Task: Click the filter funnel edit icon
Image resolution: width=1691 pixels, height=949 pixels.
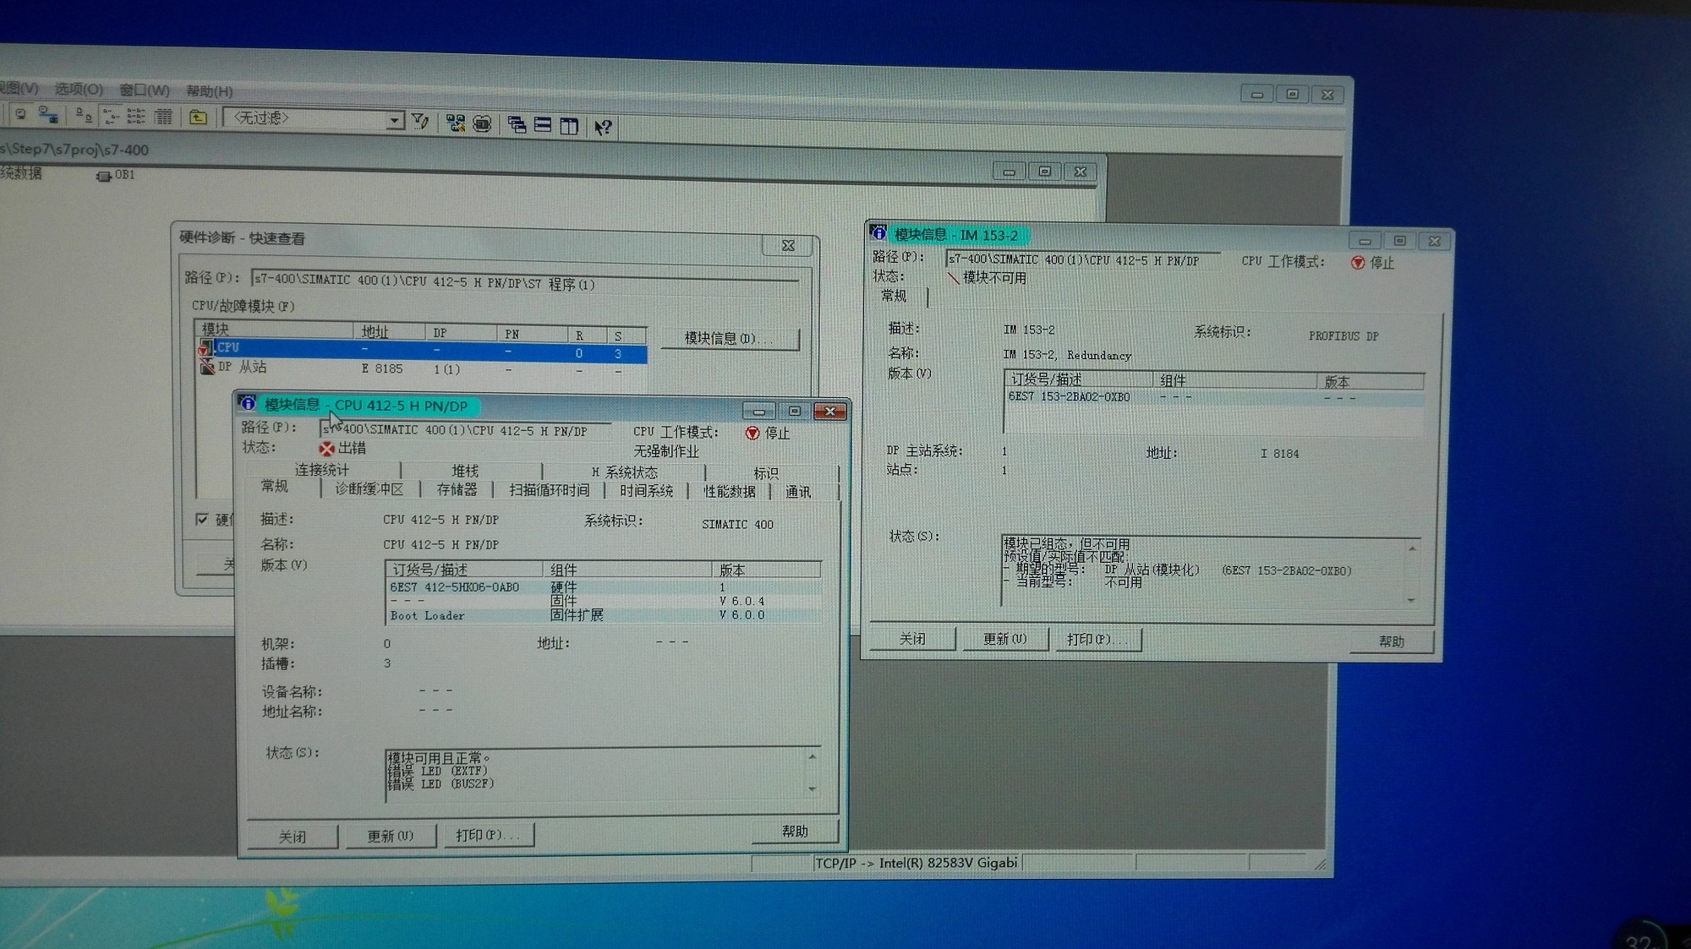Action: click(x=420, y=121)
